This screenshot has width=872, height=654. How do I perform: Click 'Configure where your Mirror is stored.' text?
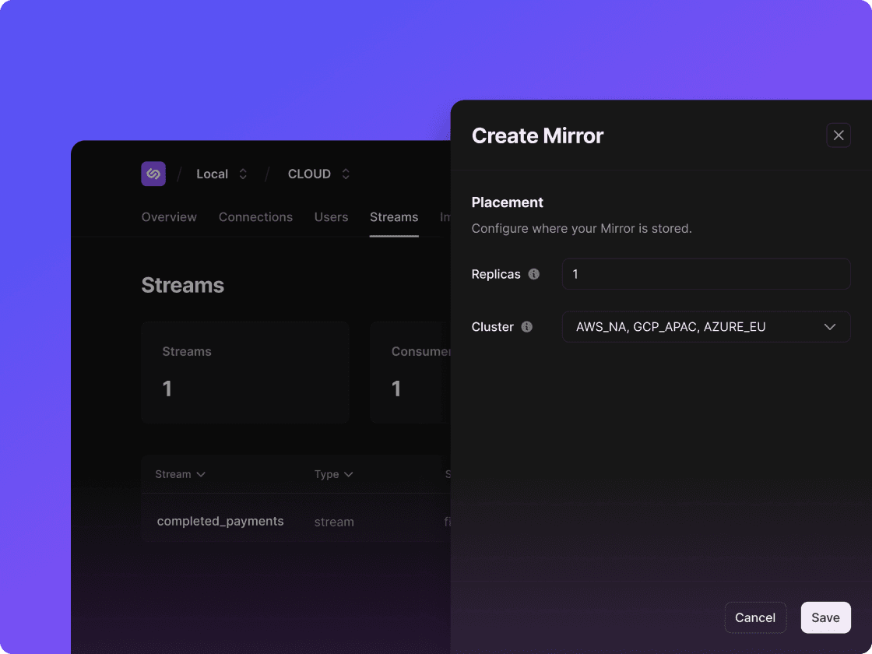coord(582,229)
